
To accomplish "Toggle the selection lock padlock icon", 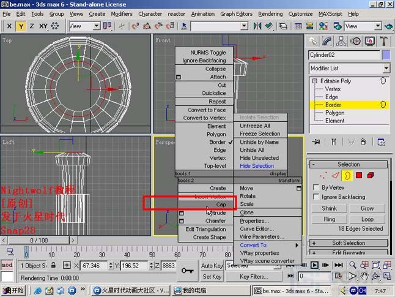I will tap(53, 265).
